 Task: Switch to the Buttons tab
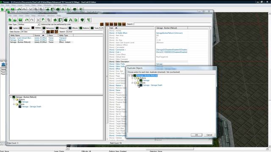click(x=84, y=28)
